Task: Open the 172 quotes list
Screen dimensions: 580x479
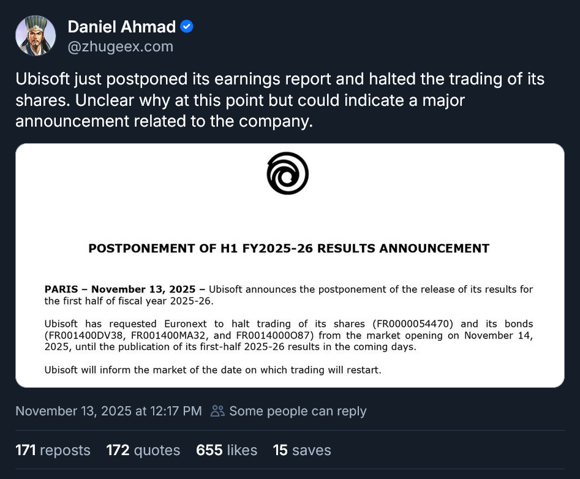Action: (x=143, y=450)
